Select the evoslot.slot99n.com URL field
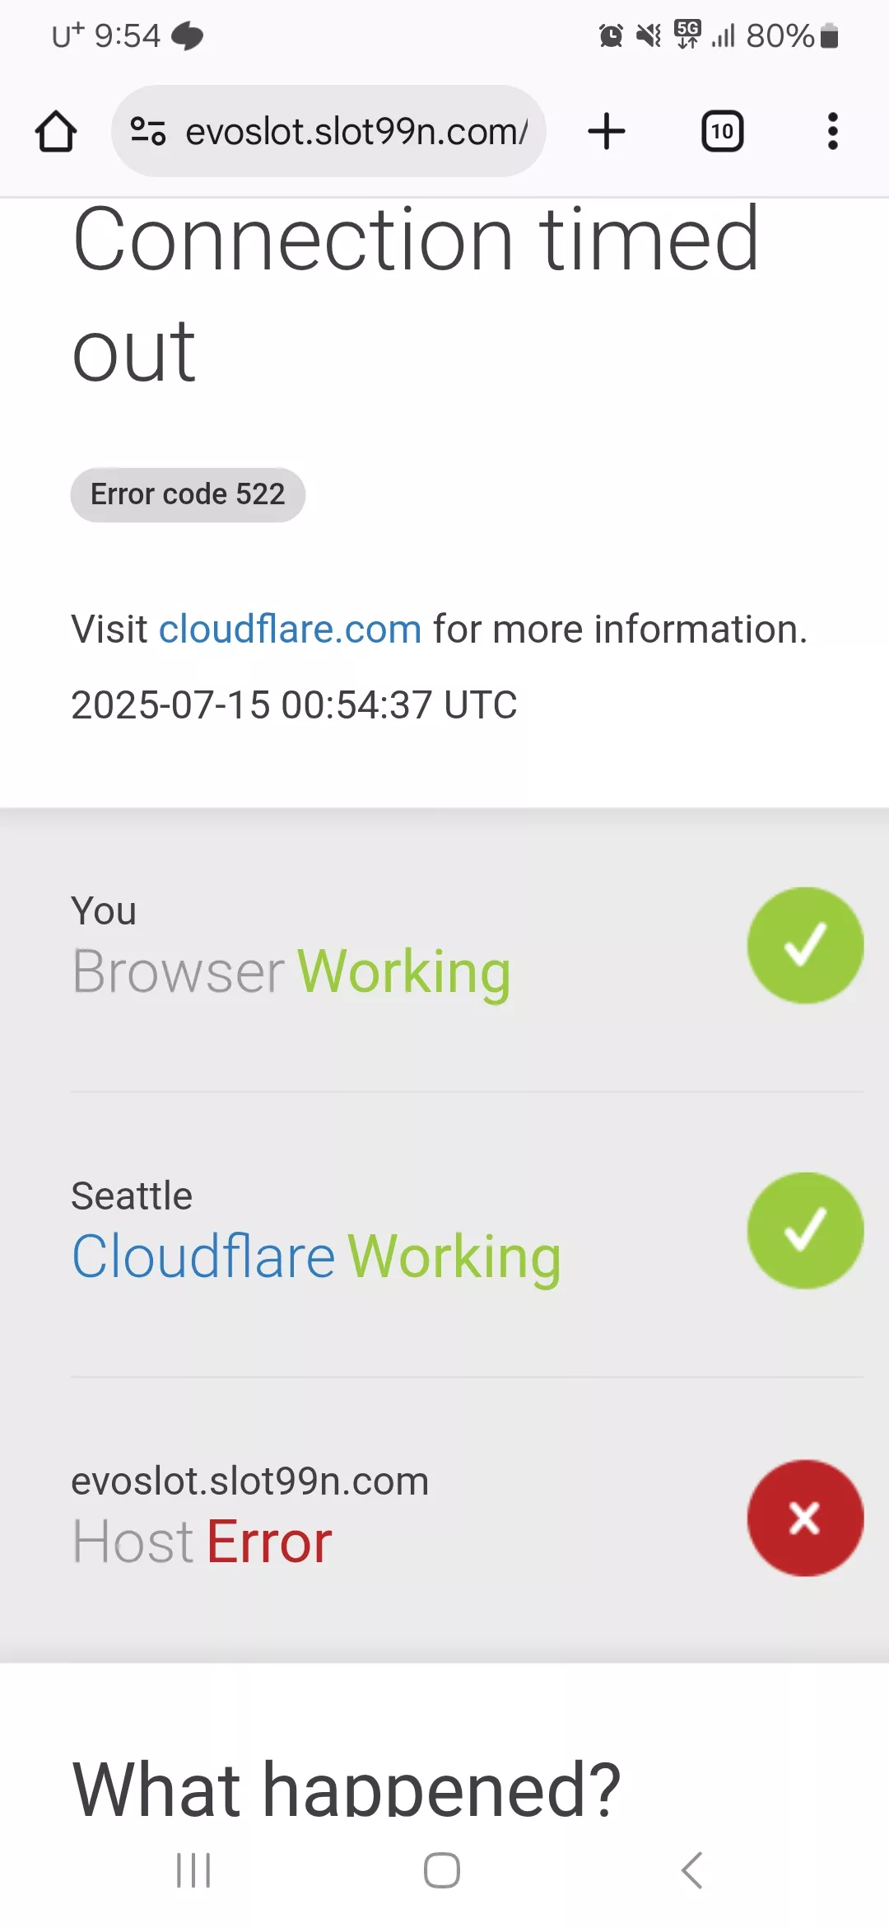The image size is (889, 1928). click(x=329, y=131)
